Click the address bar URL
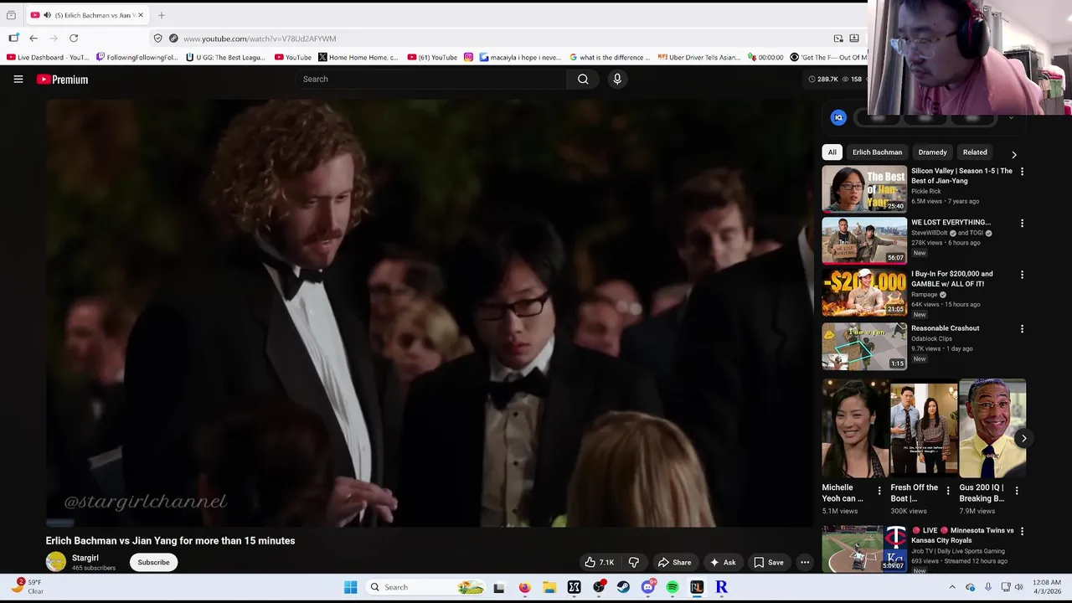This screenshot has height=603, width=1072. pyautogui.click(x=260, y=39)
